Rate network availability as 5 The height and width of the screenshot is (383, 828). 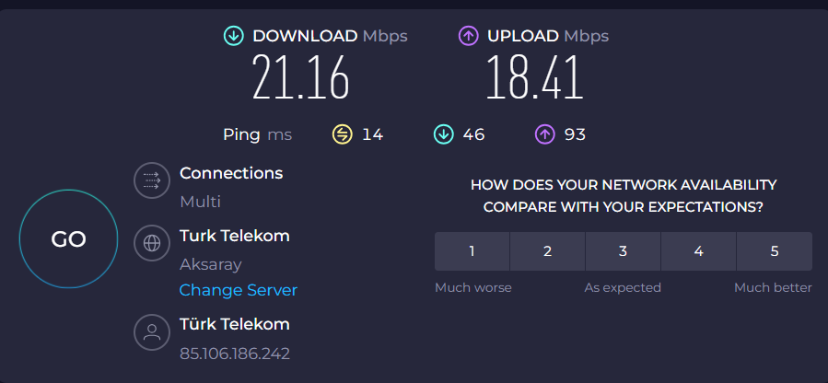coord(775,251)
